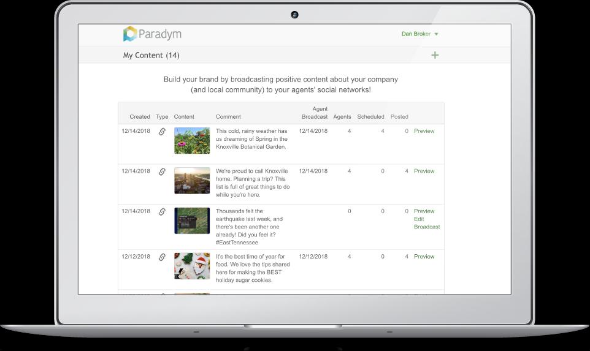Open the Dan Broker account dropdown
Image resolution: width=590 pixels, height=351 pixels.
[x=420, y=34]
